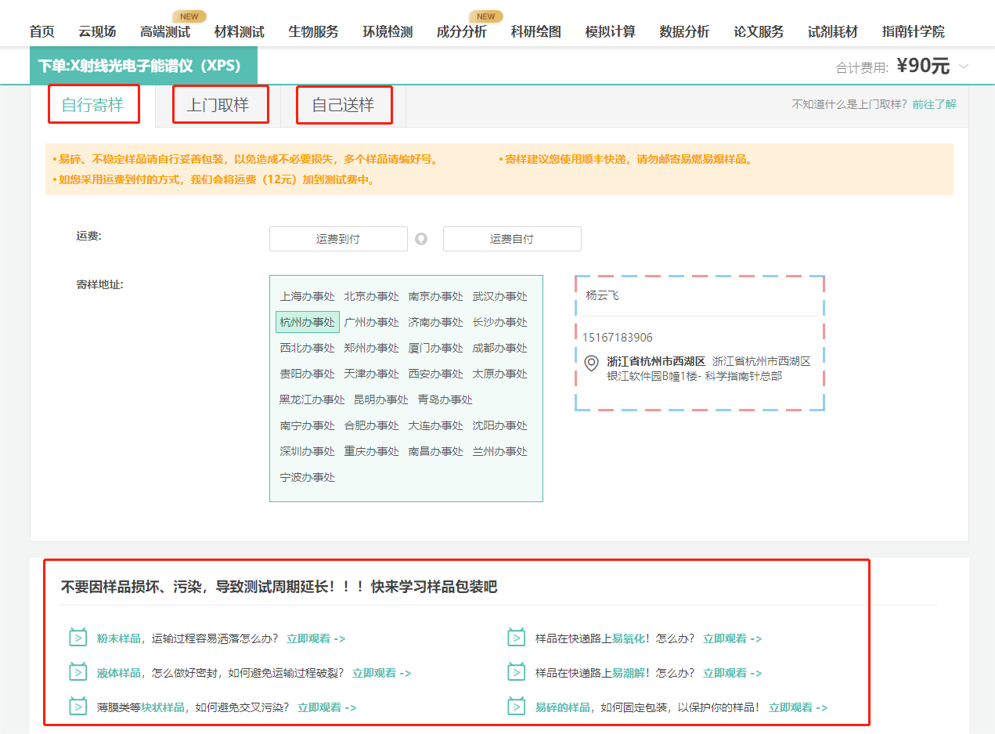Screen dimensions: 995x734
Task: Select the 运费自付 shipping option
Action: click(x=512, y=239)
